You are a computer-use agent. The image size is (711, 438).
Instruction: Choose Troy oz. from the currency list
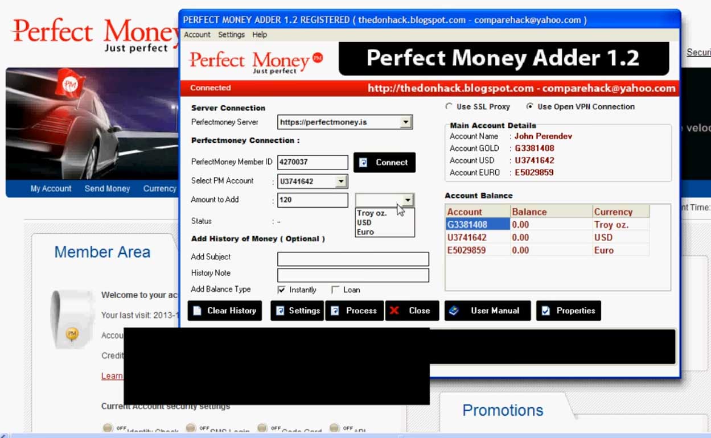pyautogui.click(x=372, y=213)
